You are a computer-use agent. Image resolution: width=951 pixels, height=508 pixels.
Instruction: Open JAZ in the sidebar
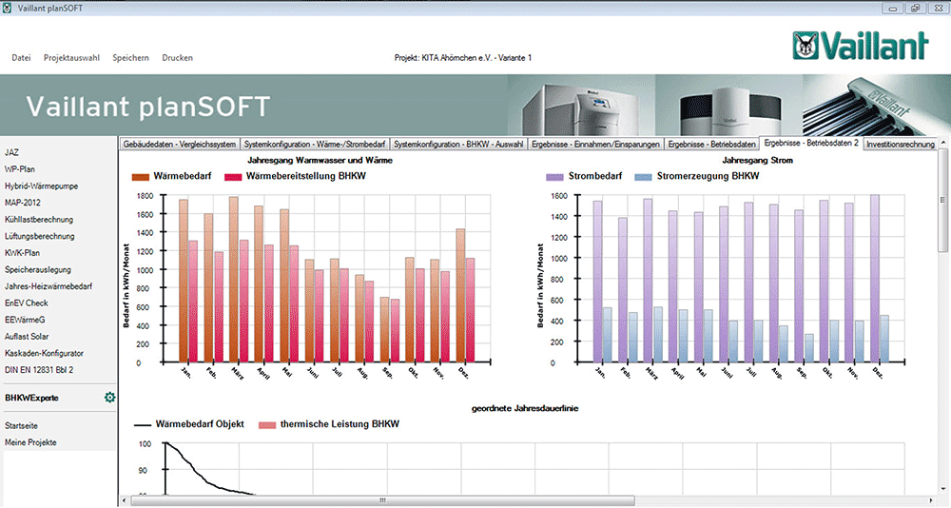click(x=11, y=153)
